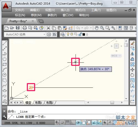Toggle Object Snap in status bar
Screen dimensions: 138x127
pyautogui.click(x=83, y=123)
